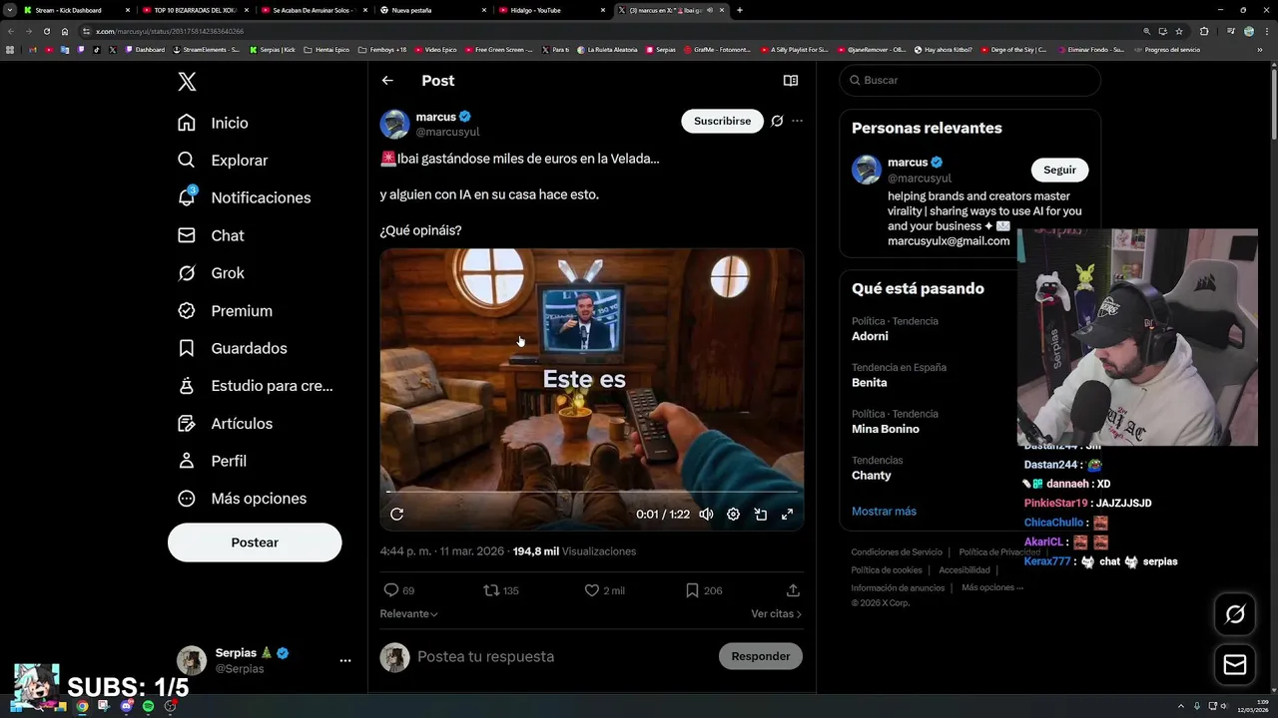This screenshot has height=718, width=1278.
Task: Click the Suscribirse button
Action: point(722,121)
